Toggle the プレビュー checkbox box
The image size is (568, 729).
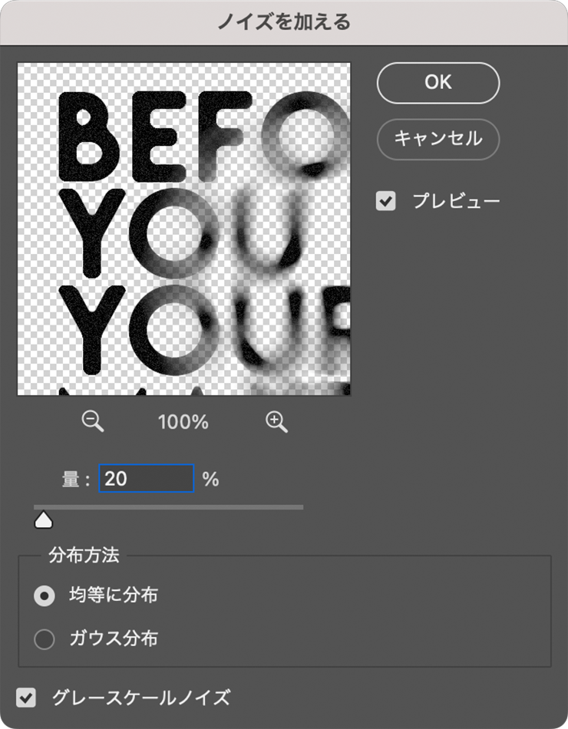click(385, 202)
